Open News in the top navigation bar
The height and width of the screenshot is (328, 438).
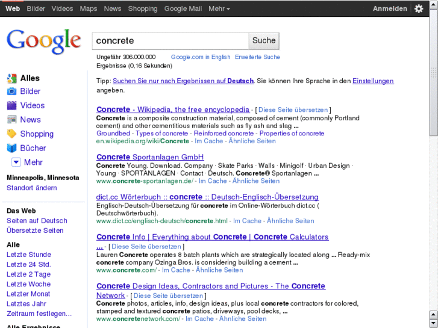pos(113,8)
